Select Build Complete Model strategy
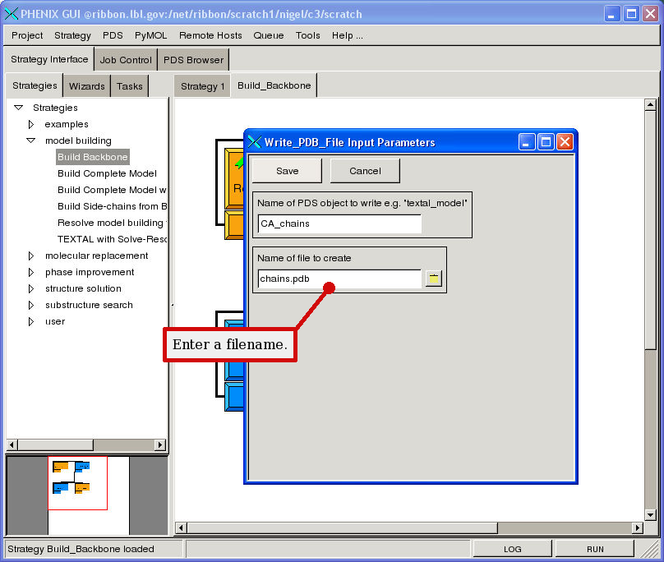The width and height of the screenshot is (664, 562). coord(107,173)
